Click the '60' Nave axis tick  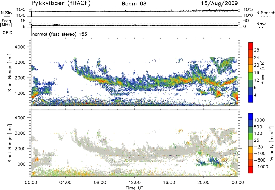pos(246,21)
